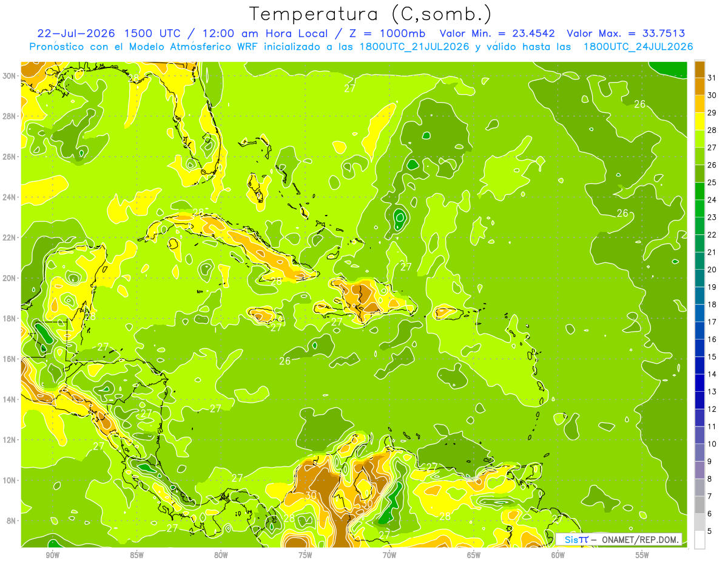The height and width of the screenshot is (563, 728).
Task: Click the color bar value 5
Action: pyautogui.click(x=710, y=531)
